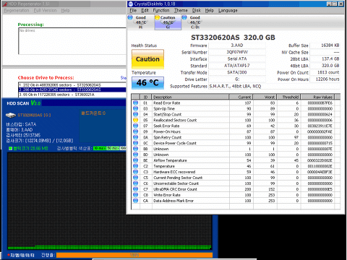This screenshot has height=260, width=347.
Task: Click the Transfer Mode SATA/300 field
Action: 237,72
